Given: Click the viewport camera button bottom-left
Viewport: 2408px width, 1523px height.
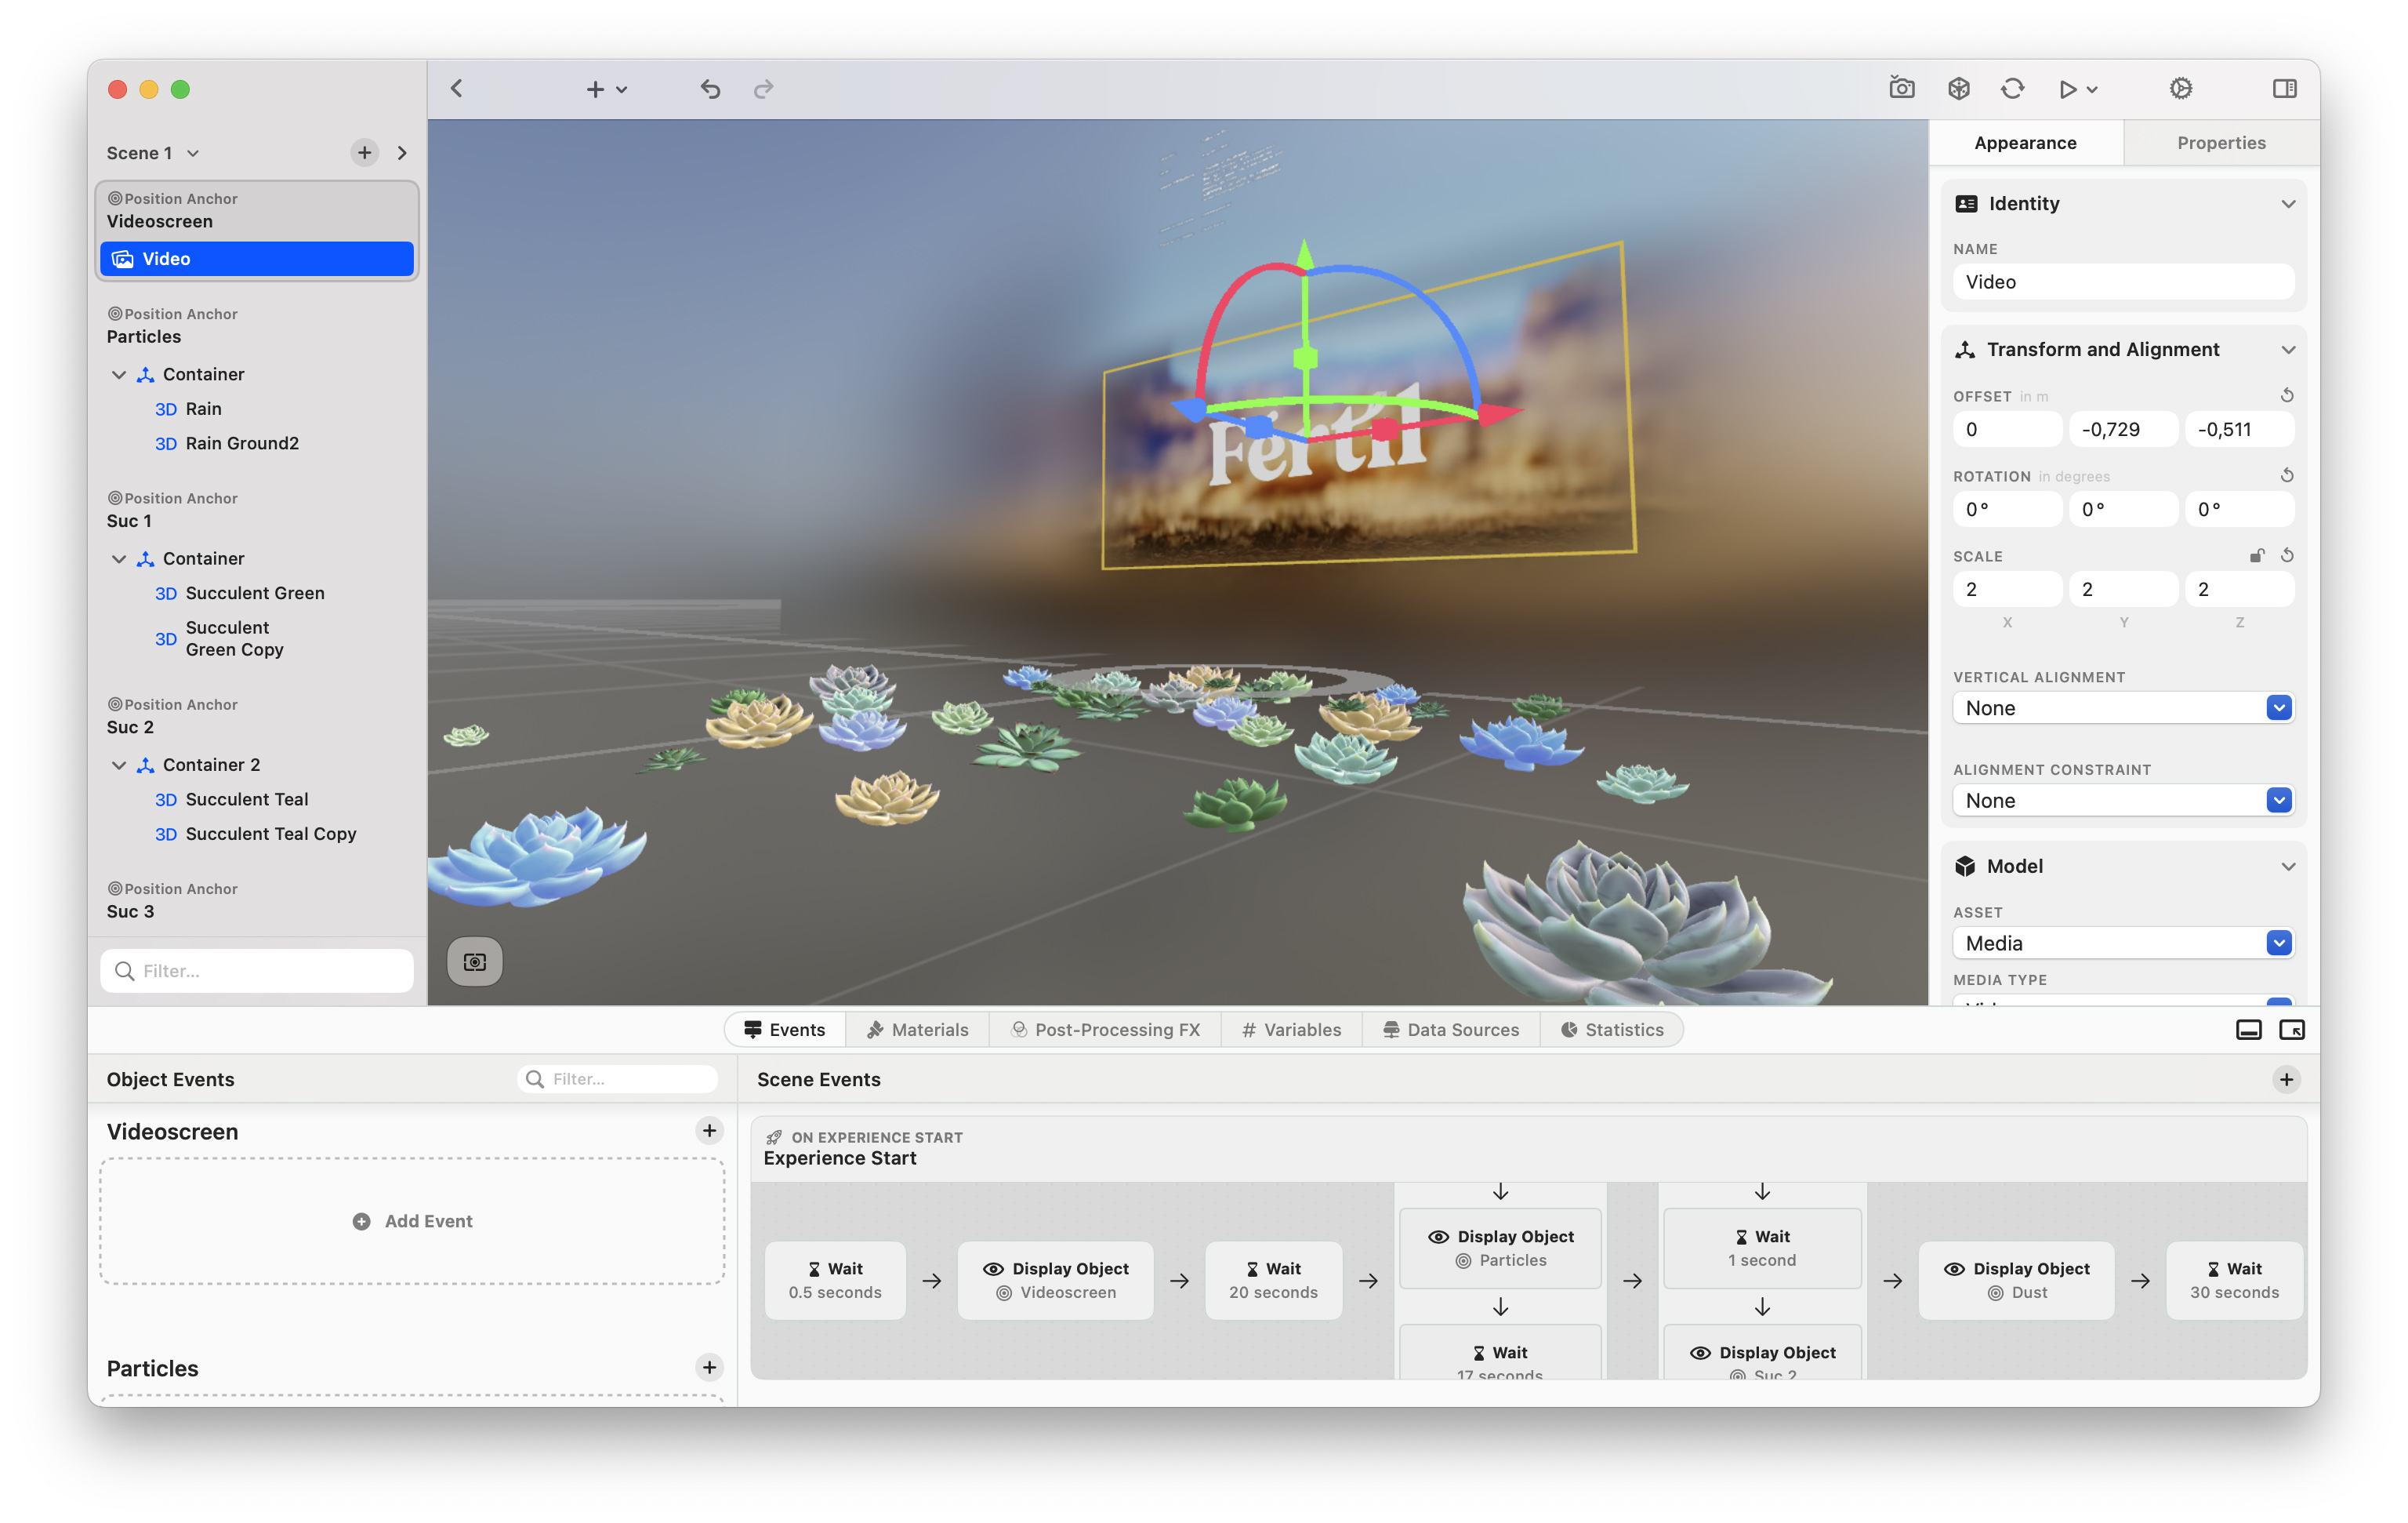Looking at the screenshot, I should point(474,961).
